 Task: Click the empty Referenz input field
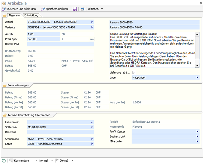coord(61,132)
